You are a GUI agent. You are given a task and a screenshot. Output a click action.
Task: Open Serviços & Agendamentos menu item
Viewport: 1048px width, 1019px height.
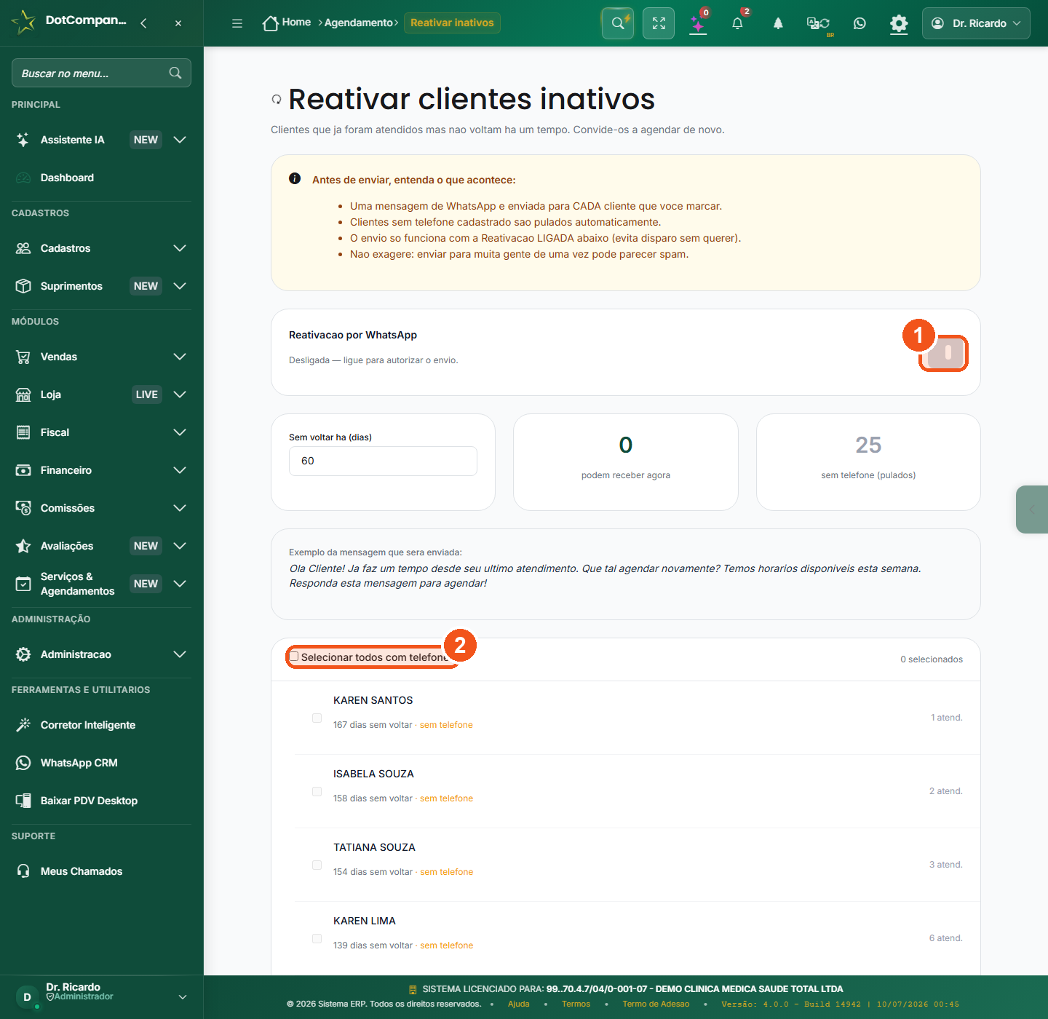click(101, 584)
